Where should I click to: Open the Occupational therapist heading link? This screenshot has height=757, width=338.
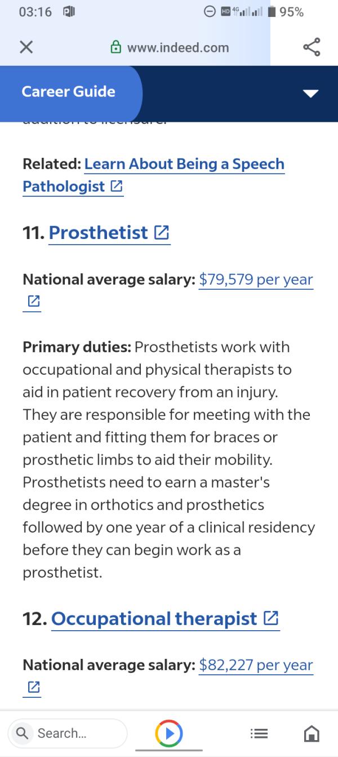[154, 618]
